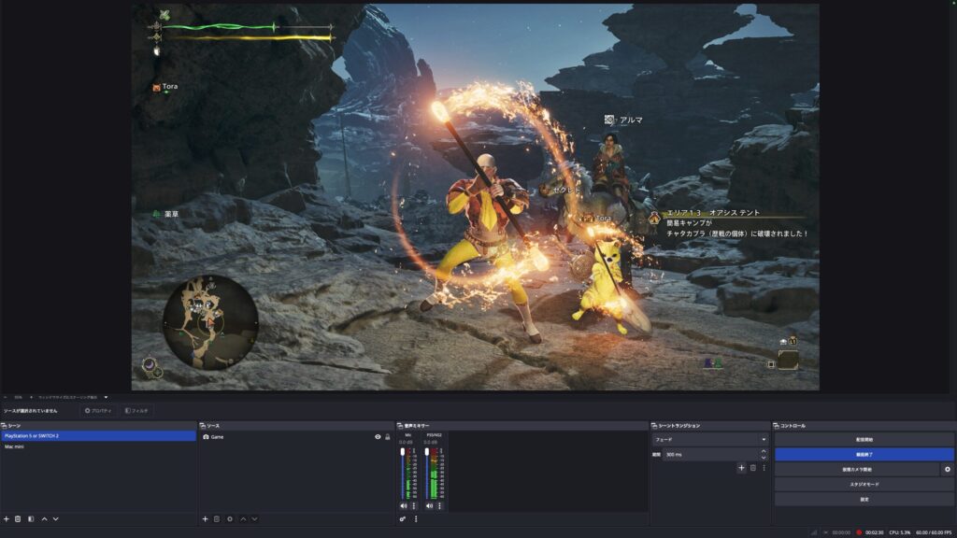Toggle スタジオモード in the controls
Image resolution: width=957 pixels, height=538 pixels.
[864, 485]
